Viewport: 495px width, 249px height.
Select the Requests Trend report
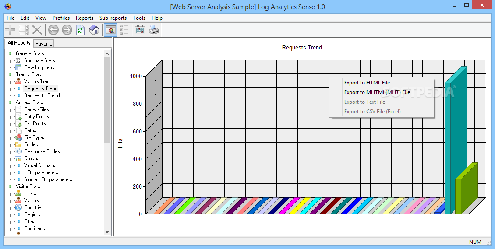coord(41,88)
